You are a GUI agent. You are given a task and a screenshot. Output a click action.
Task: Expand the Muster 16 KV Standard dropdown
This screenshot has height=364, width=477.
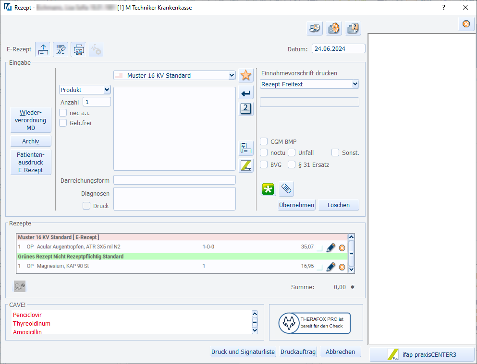click(x=232, y=75)
